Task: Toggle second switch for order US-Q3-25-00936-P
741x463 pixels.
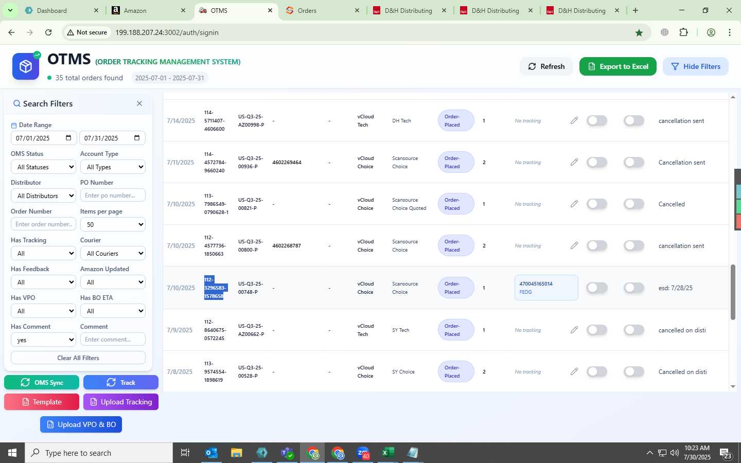Action: [x=634, y=162]
